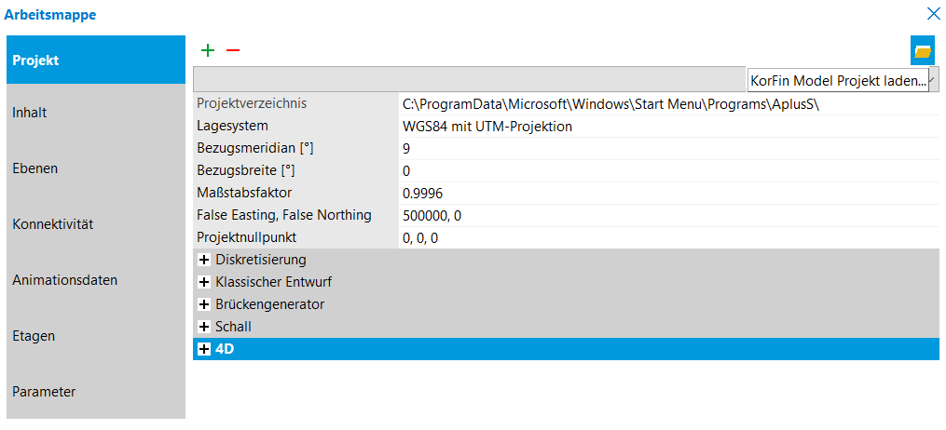Switch to the Inhalt tab

coord(95,113)
